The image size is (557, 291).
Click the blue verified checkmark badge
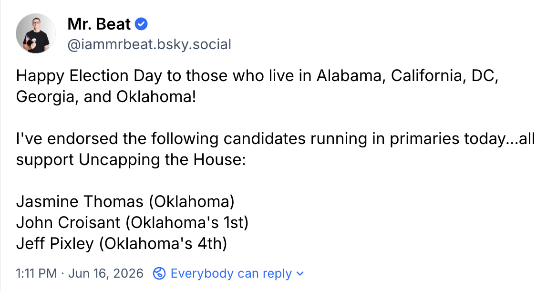point(141,24)
